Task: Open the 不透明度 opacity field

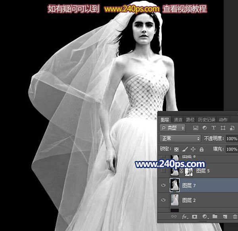Action: tap(232, 139)
